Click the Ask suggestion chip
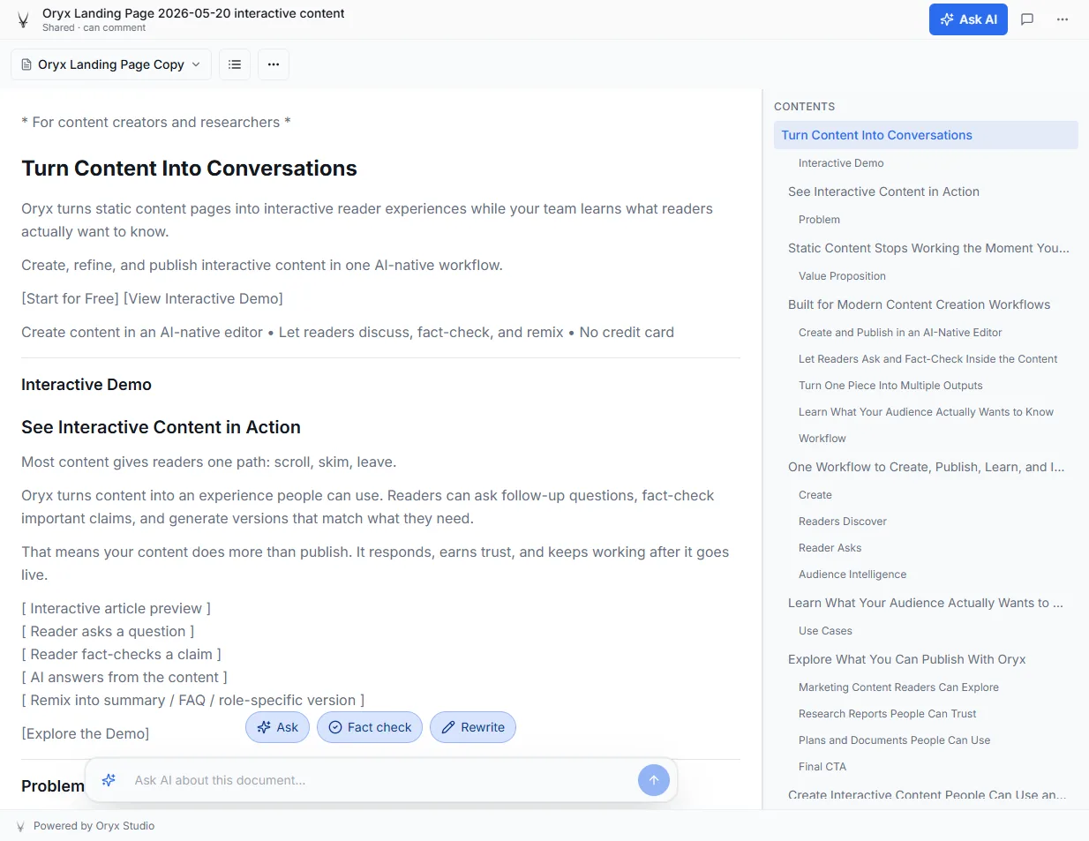This screenshot has width=1089, height=841. point(277,727)
